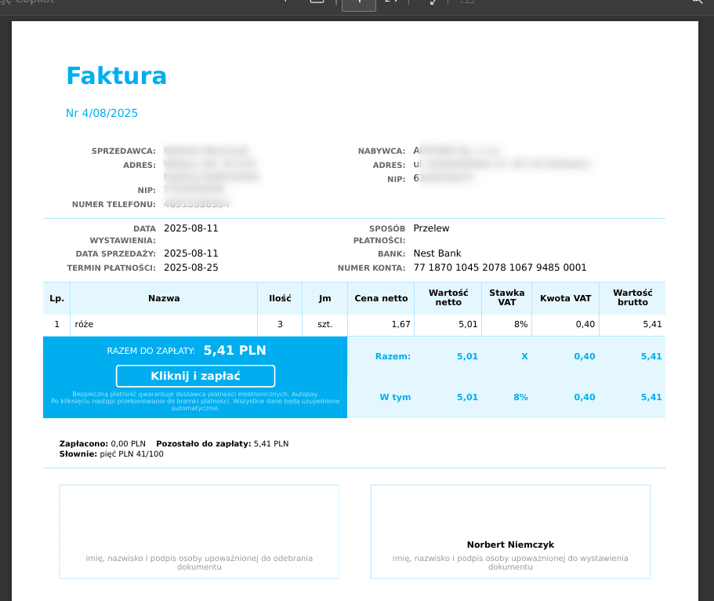The height and width of the screenshot is (601, 714).
Task: Click the "RAZEM DO ZAPŁATY" total amount
Action: click(x=234, y=350)
